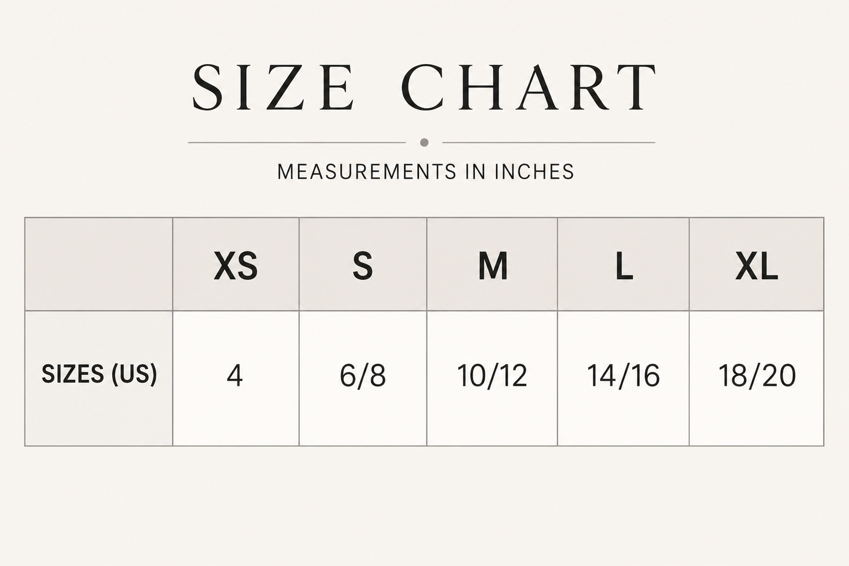The width and height of the screenshot is (849, 566).
Task: Click the SIZE CHART title text
Action: (424, 87)
